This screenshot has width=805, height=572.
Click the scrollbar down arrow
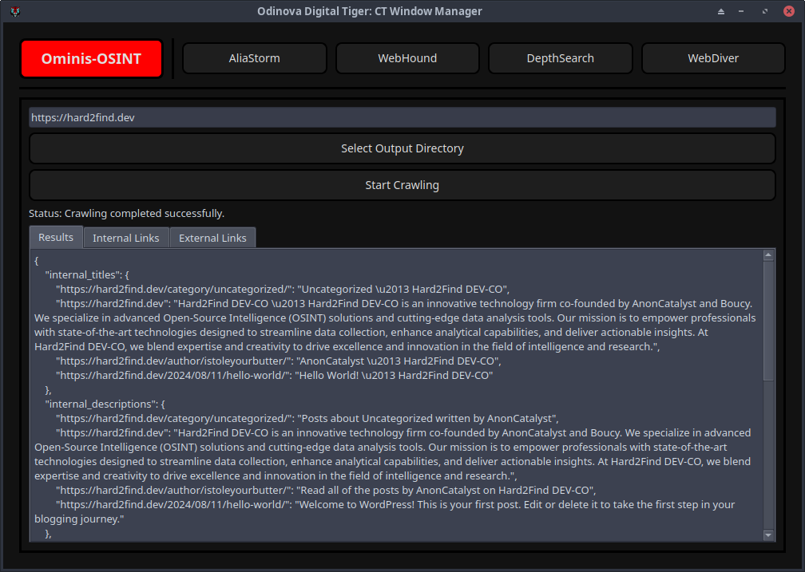pyautogui.click(x=768, y=535)
